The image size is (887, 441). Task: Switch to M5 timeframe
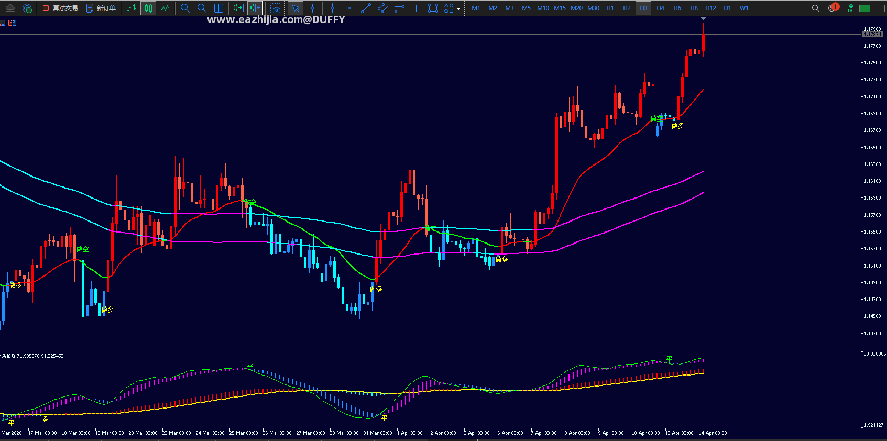526,8
